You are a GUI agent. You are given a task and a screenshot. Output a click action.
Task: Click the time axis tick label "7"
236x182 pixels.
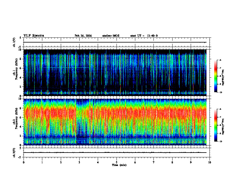coord(154,162)
